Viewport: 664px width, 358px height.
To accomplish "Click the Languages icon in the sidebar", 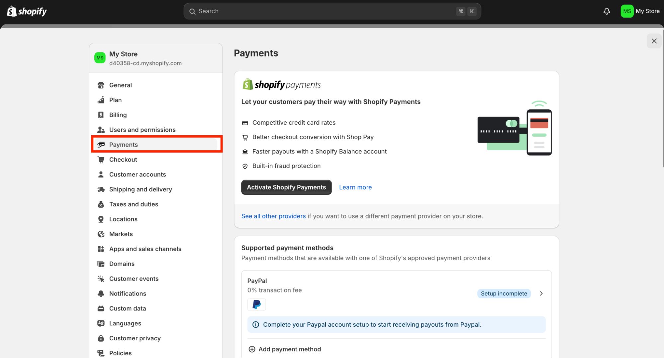I will tap(101, 323).
